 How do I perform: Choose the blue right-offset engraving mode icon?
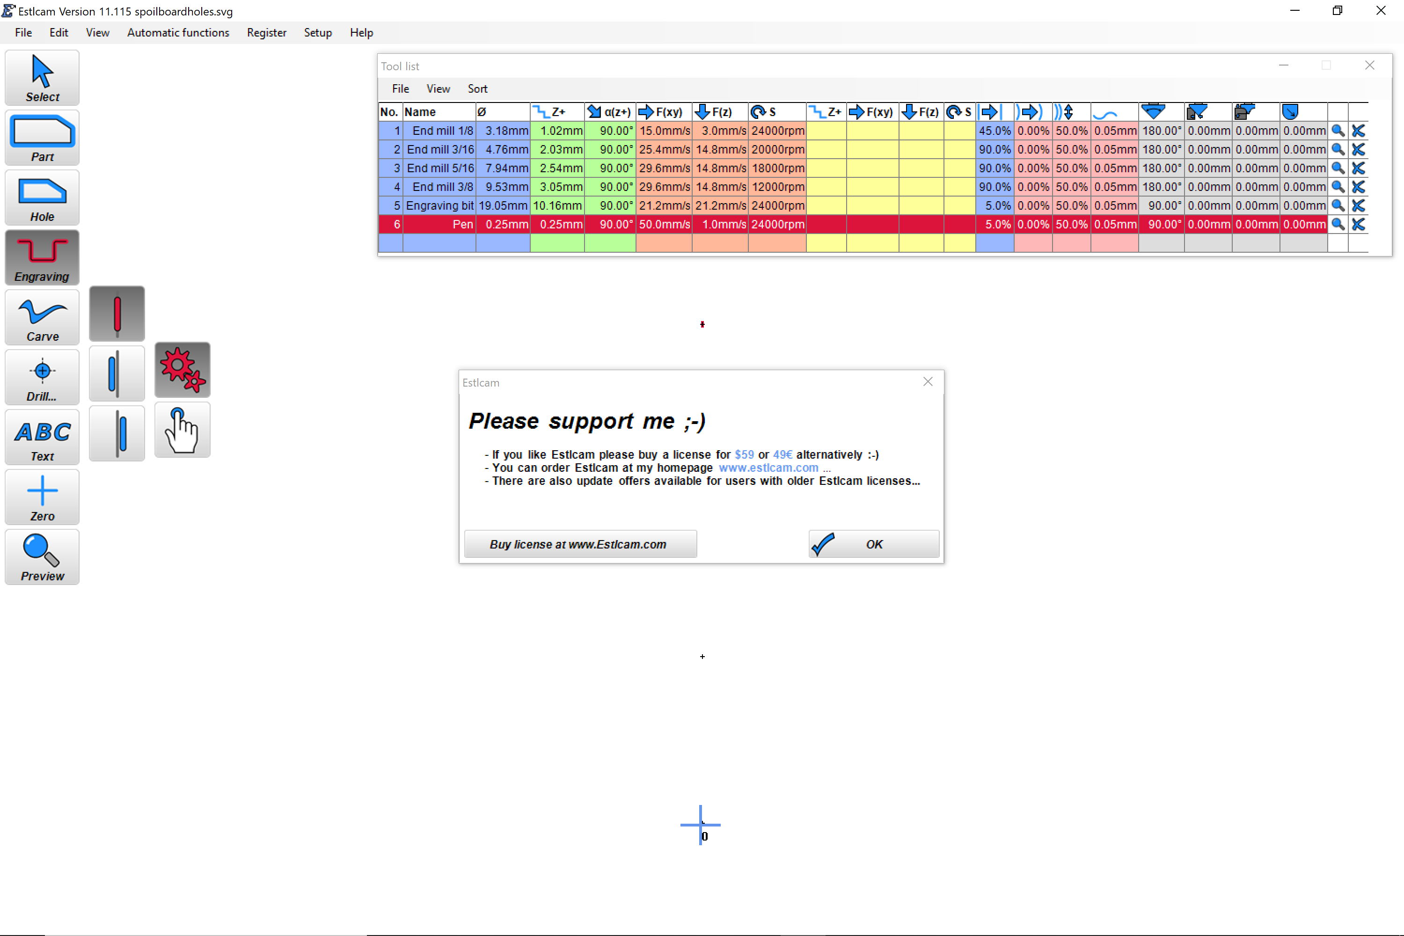tap(117, 433)
